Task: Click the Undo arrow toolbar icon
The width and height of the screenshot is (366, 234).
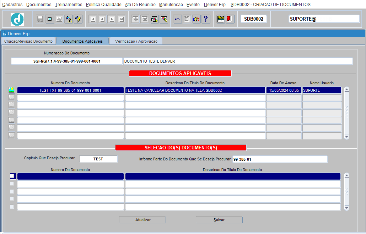Action: coord(177,19)
